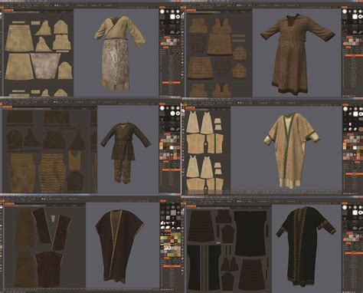Select tan V-neck UV piece in striped-trousers window
Image resolution: width=363 pixels, height=293 pixels.
point(74,160)
